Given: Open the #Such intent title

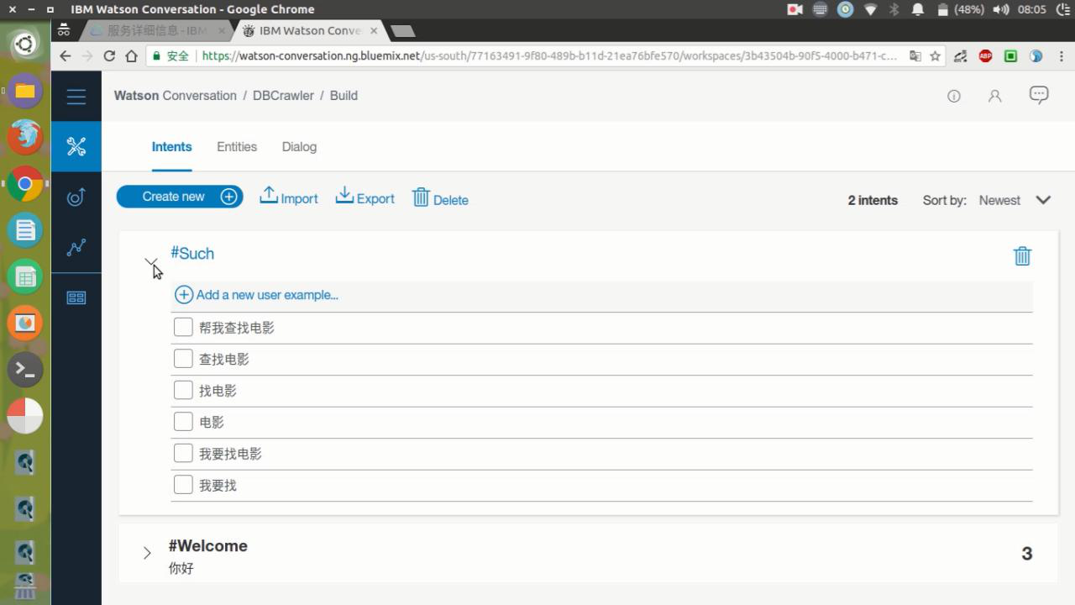Looking at the screenshot, I should coord(192,253).
